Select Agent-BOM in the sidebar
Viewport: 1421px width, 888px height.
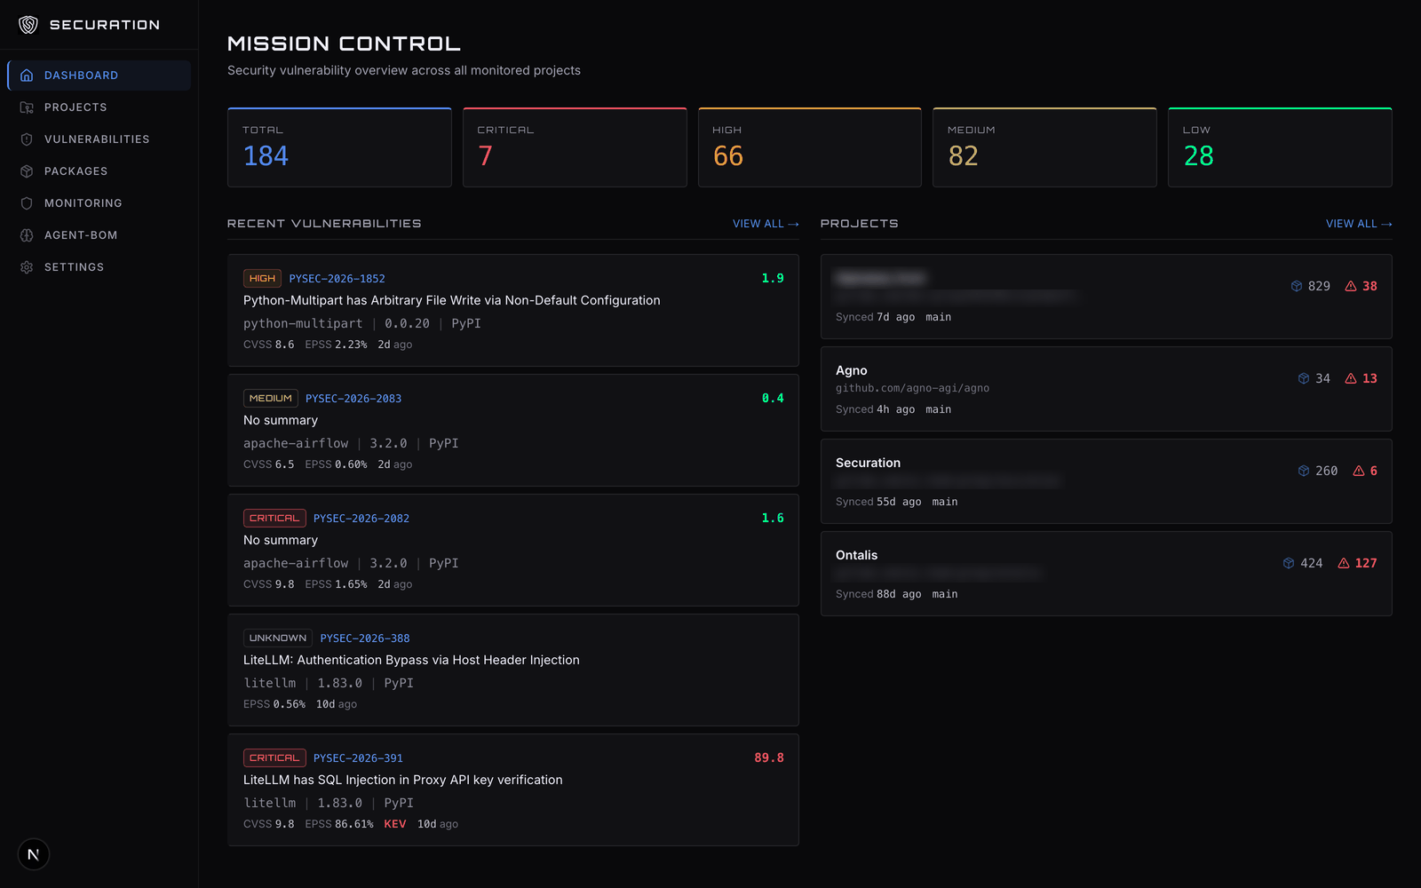tap(99, 235)
